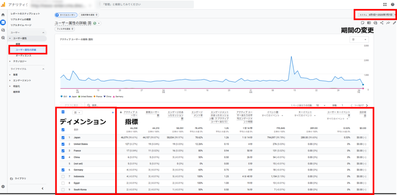Uncheck the Japan row checkbox
Screen dimensions: 397x195
[x=63, y=137]
